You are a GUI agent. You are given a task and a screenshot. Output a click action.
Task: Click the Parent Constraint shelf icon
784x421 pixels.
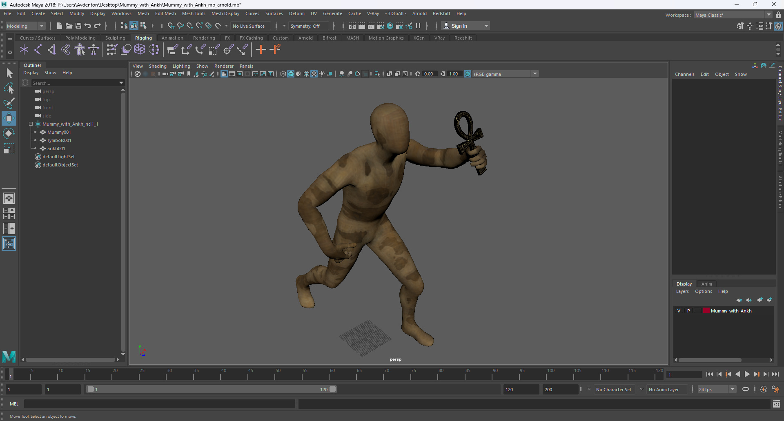(172, 50)
